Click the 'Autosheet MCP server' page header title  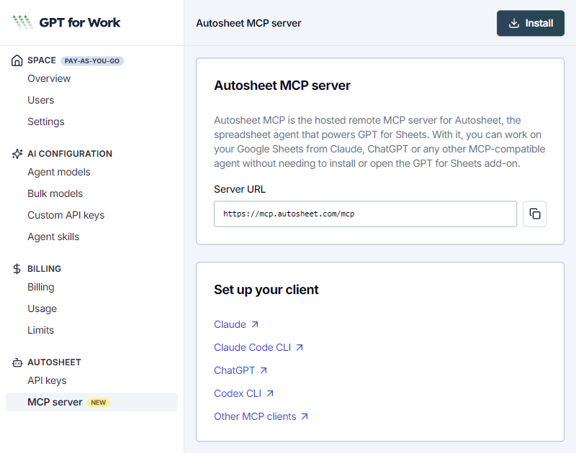pos(248,23)
